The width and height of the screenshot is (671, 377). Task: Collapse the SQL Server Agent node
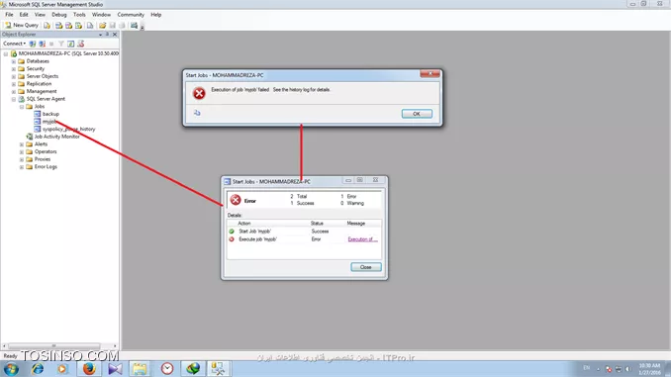[14, 99]
